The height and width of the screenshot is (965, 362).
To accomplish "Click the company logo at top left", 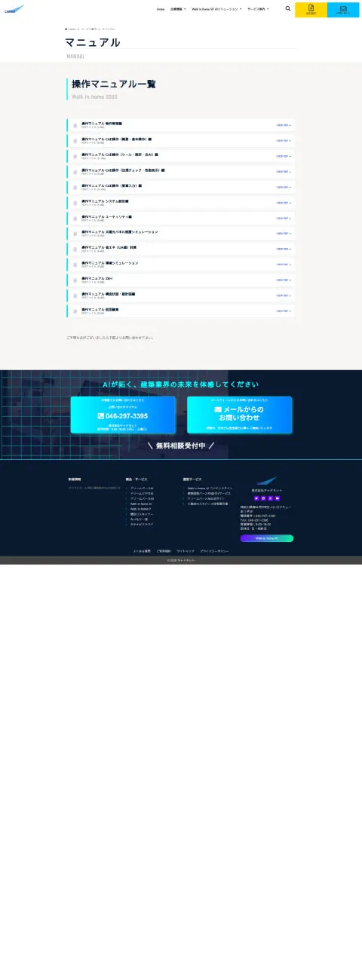I will (14, 10).
